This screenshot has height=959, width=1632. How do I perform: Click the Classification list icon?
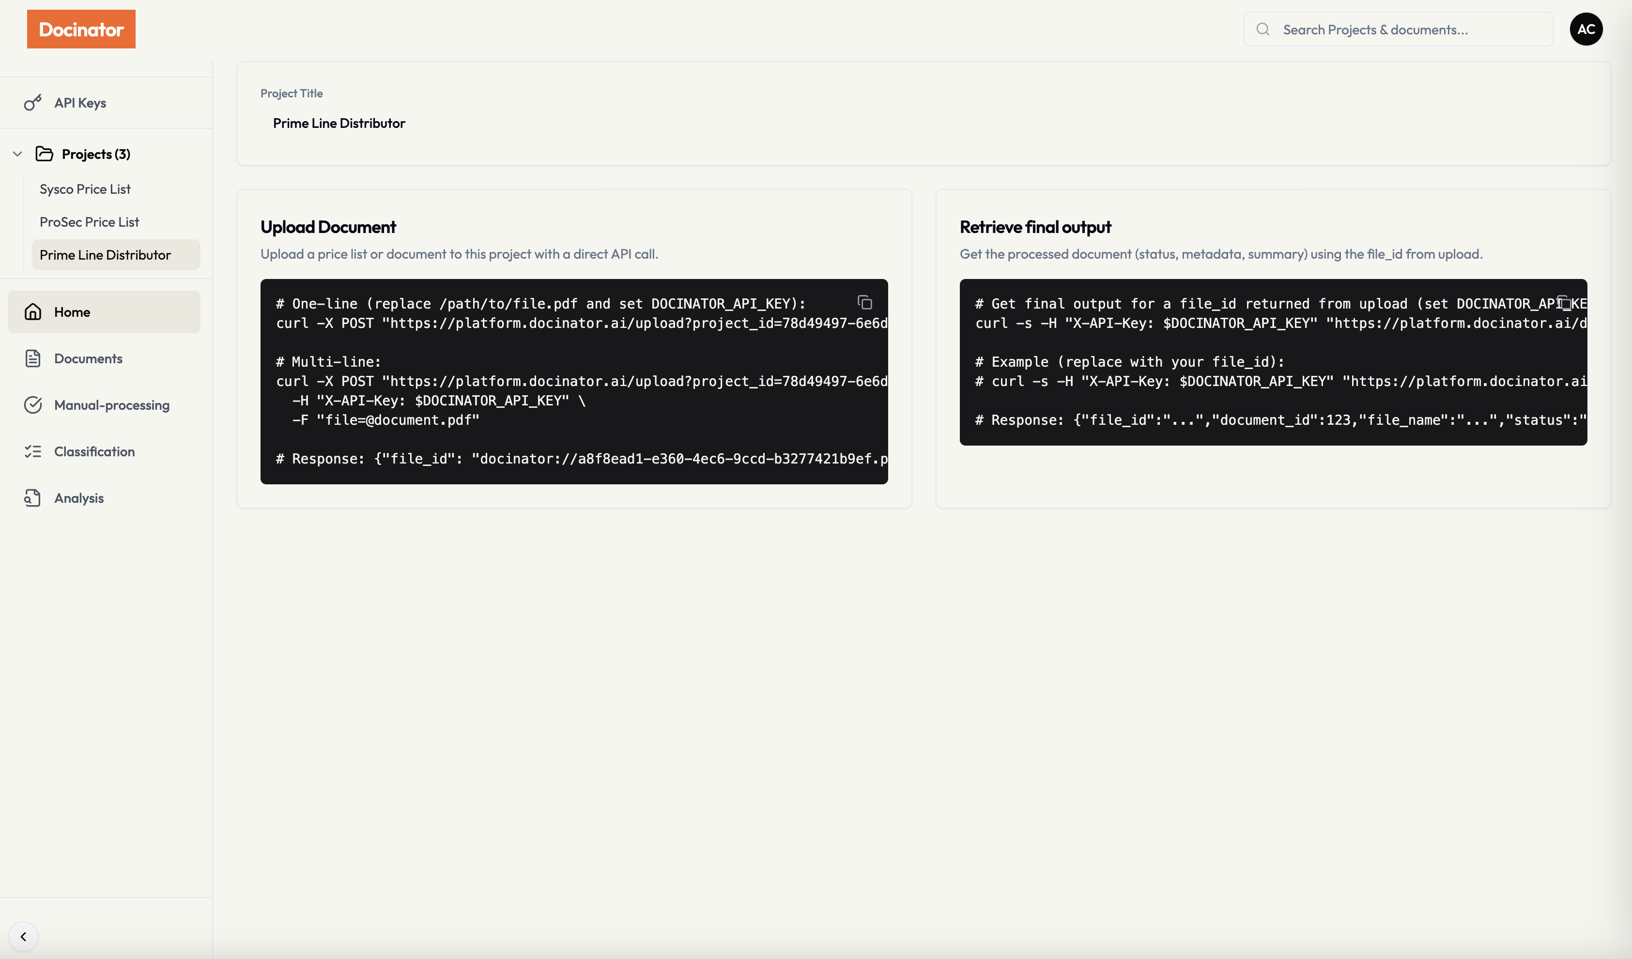point(33,452)
